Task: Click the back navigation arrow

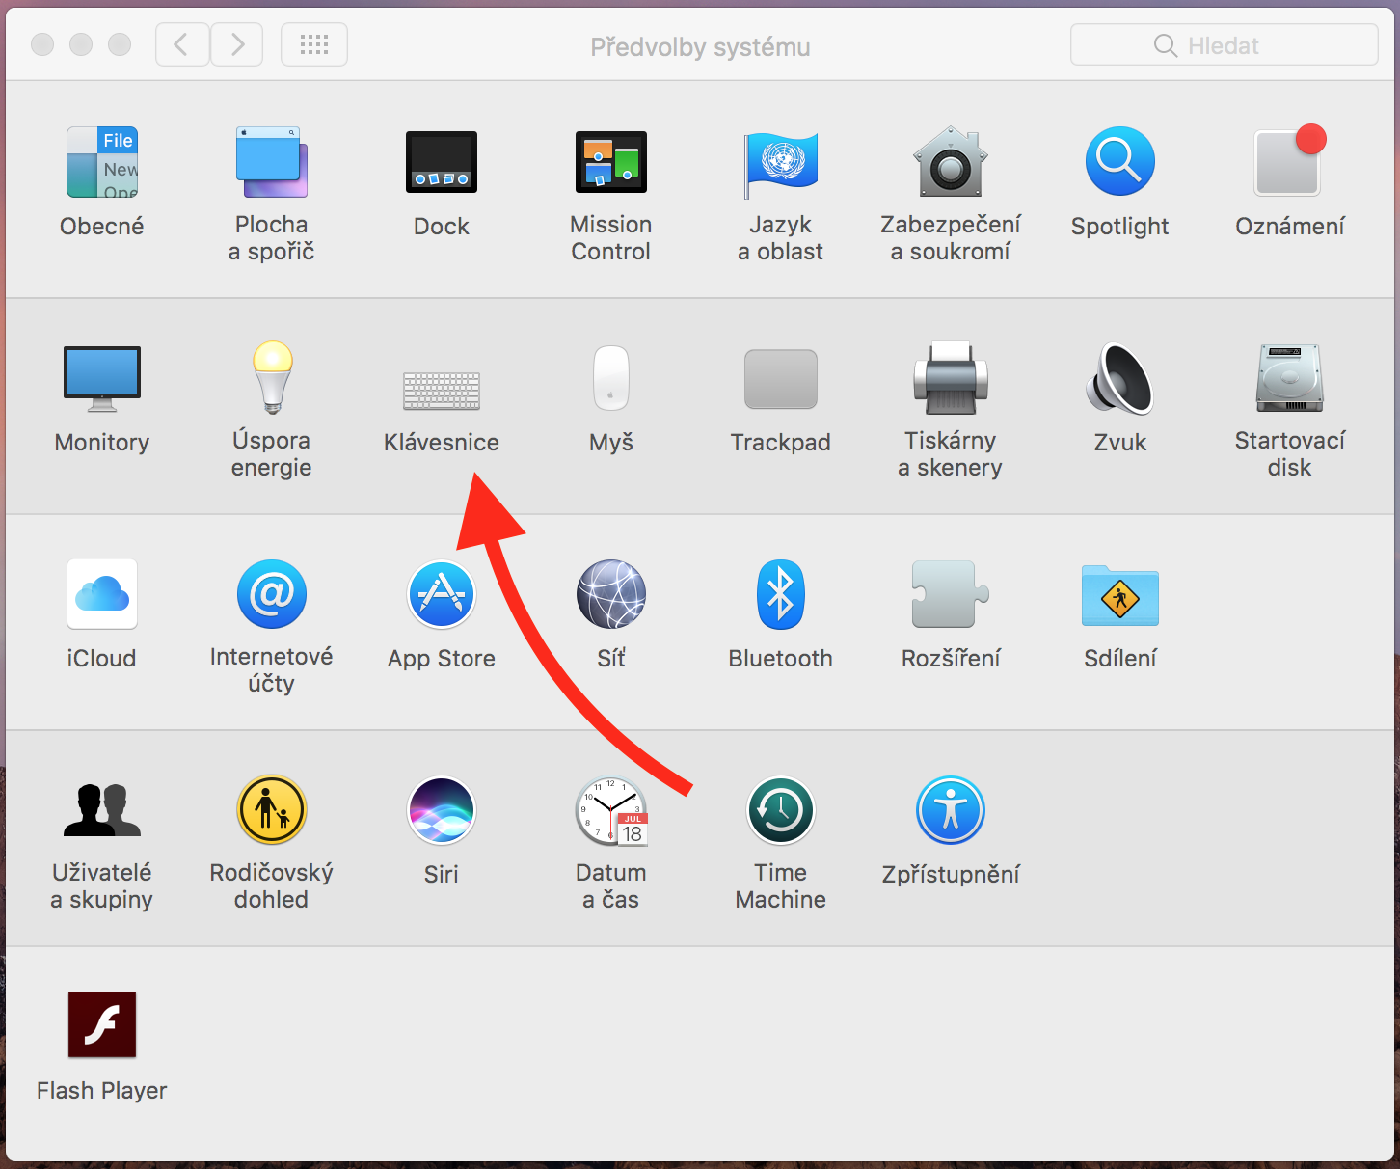Action: 182,44
